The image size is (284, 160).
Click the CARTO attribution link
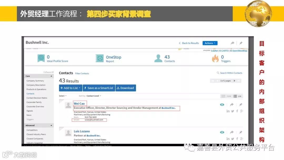click(225, 51)
